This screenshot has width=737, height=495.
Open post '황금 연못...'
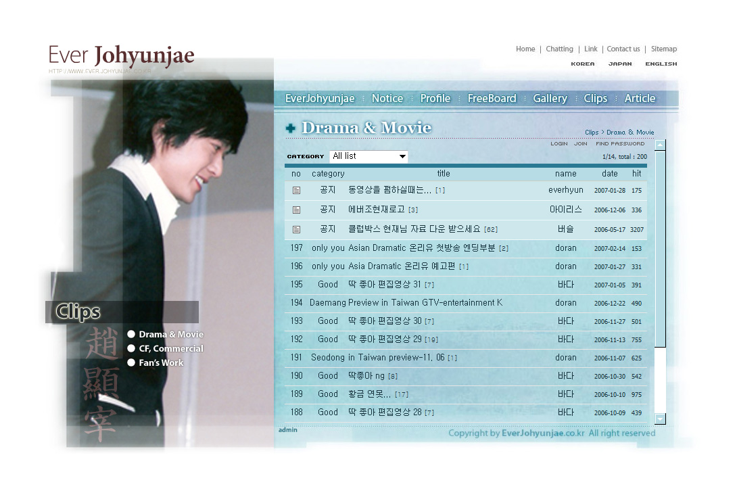pyautogui.click(x=369, y=394)
